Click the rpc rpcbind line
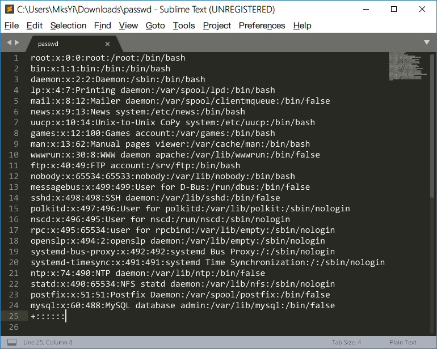Screen dimensions: 437x349 183,230
